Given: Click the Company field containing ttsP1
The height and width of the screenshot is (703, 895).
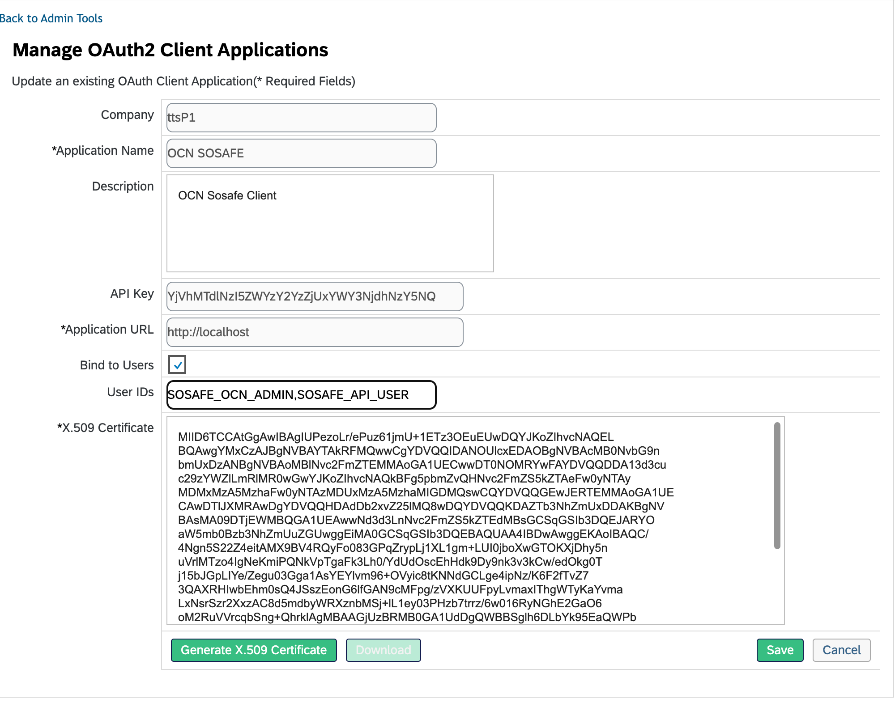Looking at the screenshot, I should point(301,118).
